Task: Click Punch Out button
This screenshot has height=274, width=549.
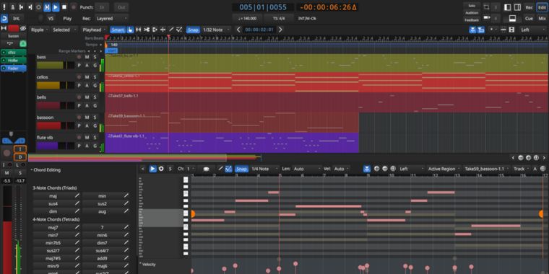Action: click(121, 7)
